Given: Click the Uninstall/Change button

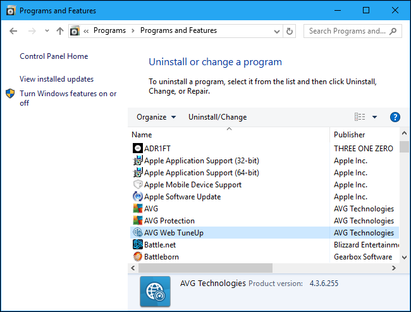Looking at the screenshot, I should 218,117.
